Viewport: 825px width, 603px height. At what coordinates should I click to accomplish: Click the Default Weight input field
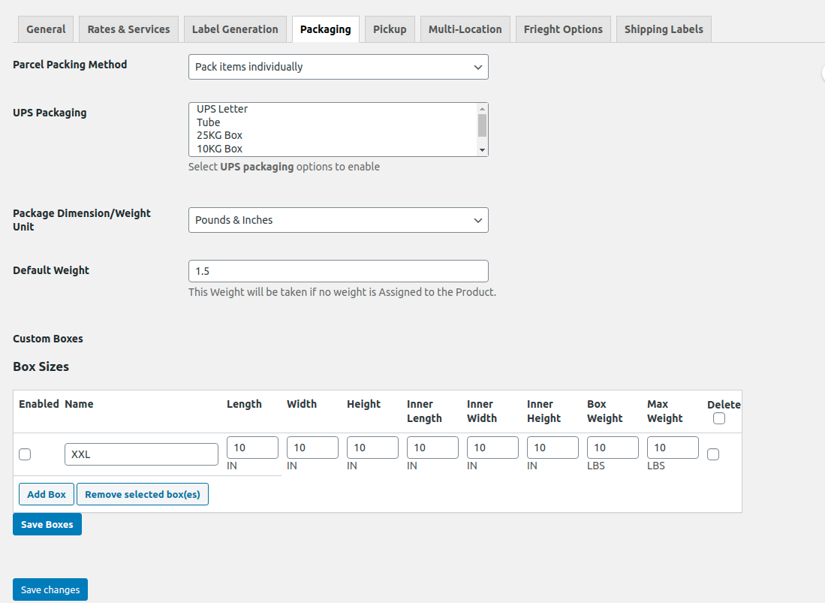[338, 271]
